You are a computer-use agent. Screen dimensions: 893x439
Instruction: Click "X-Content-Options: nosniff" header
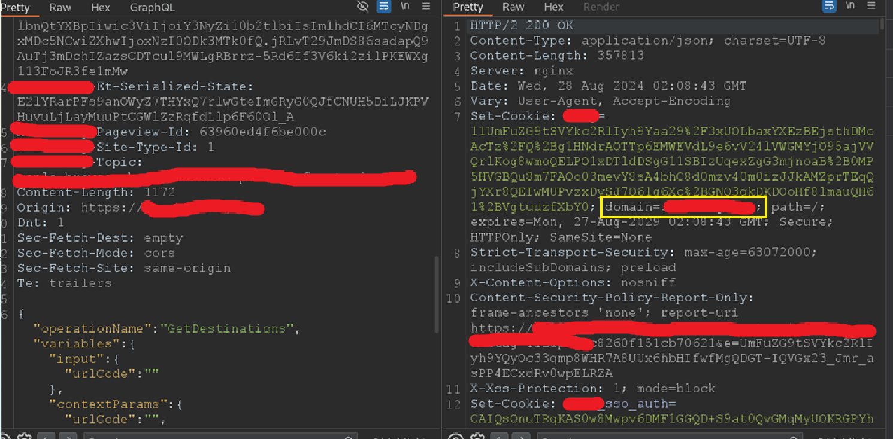573,282
